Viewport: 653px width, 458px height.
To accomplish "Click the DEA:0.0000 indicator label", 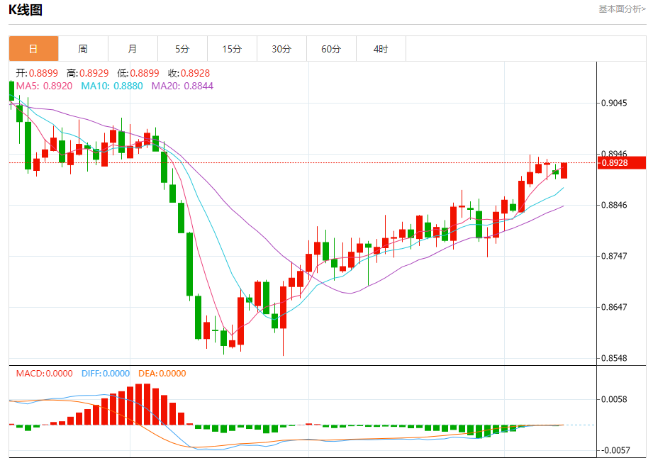I will [162, 374].
